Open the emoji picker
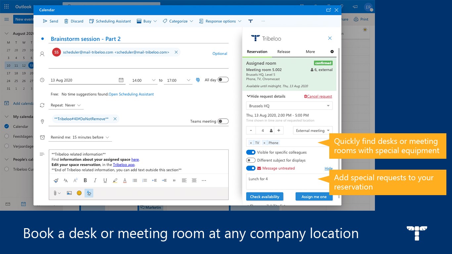The height and width of the screenshot is (254, 452). point(79,193)
